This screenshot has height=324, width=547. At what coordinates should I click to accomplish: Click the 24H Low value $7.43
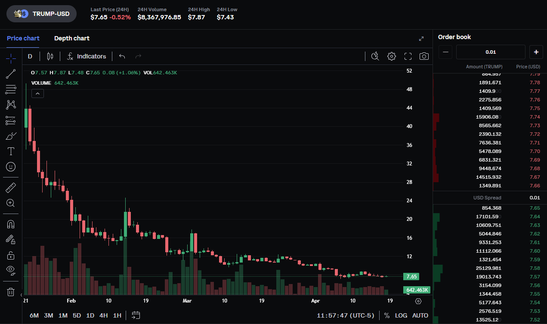pos(226,17)
